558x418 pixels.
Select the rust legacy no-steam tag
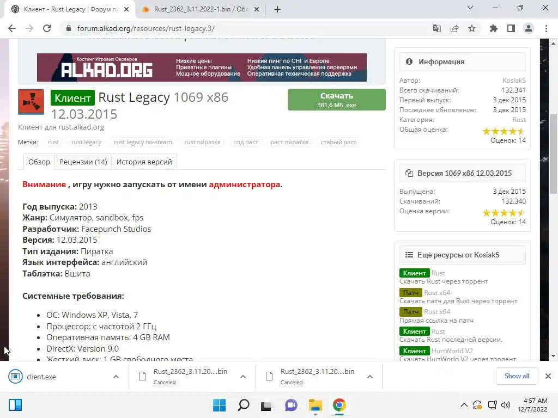tap(143, 142)
